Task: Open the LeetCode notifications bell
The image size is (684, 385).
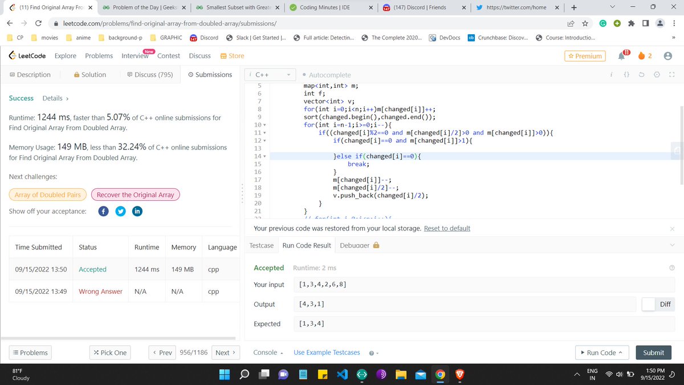Action: [621, 55]
